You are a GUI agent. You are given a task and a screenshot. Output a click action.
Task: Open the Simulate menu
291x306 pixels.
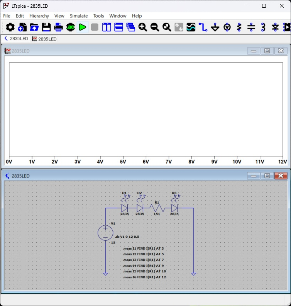[x=79, y=16]
